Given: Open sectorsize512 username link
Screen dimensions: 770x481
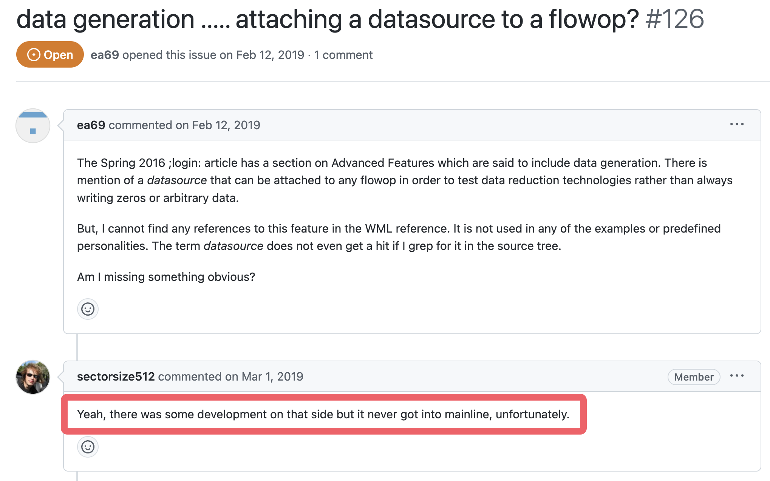Looking at the screenshot, I should 116,376.
